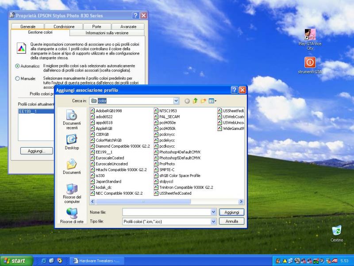
Task: Switch to the Generale tab
Action: (x=28, y=27)
